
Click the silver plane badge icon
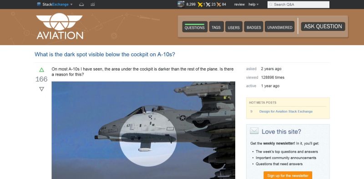pyautogui.click(x=208, y=5)
